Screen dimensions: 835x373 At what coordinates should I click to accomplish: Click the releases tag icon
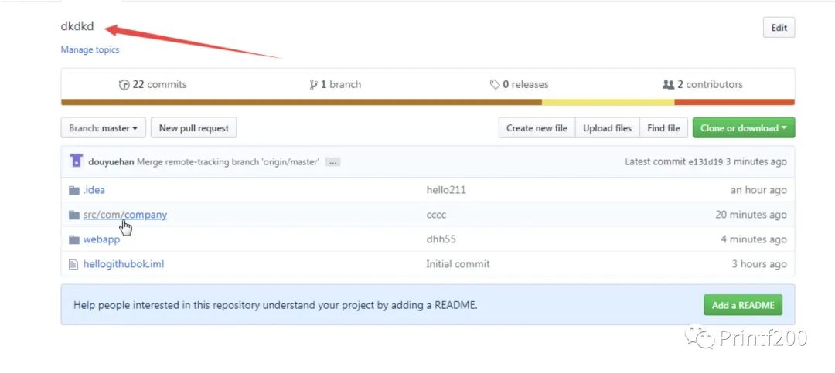(495, 85)
